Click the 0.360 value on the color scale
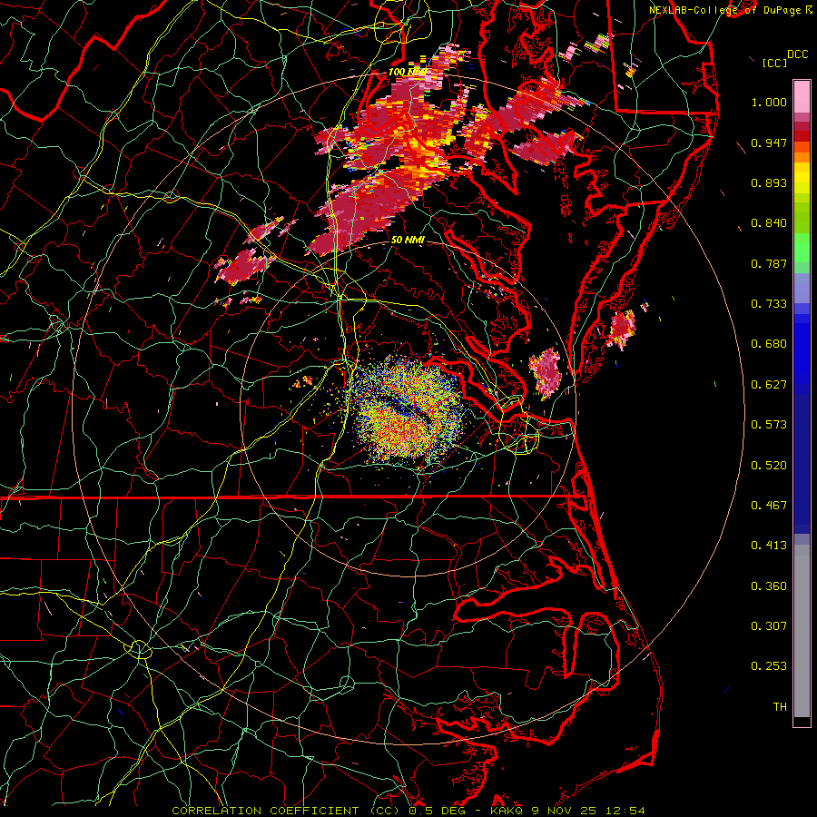 click(769, 586)
